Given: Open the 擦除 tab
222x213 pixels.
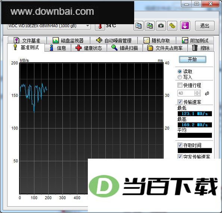Looking at the screenshot, I should pos(201,48).
